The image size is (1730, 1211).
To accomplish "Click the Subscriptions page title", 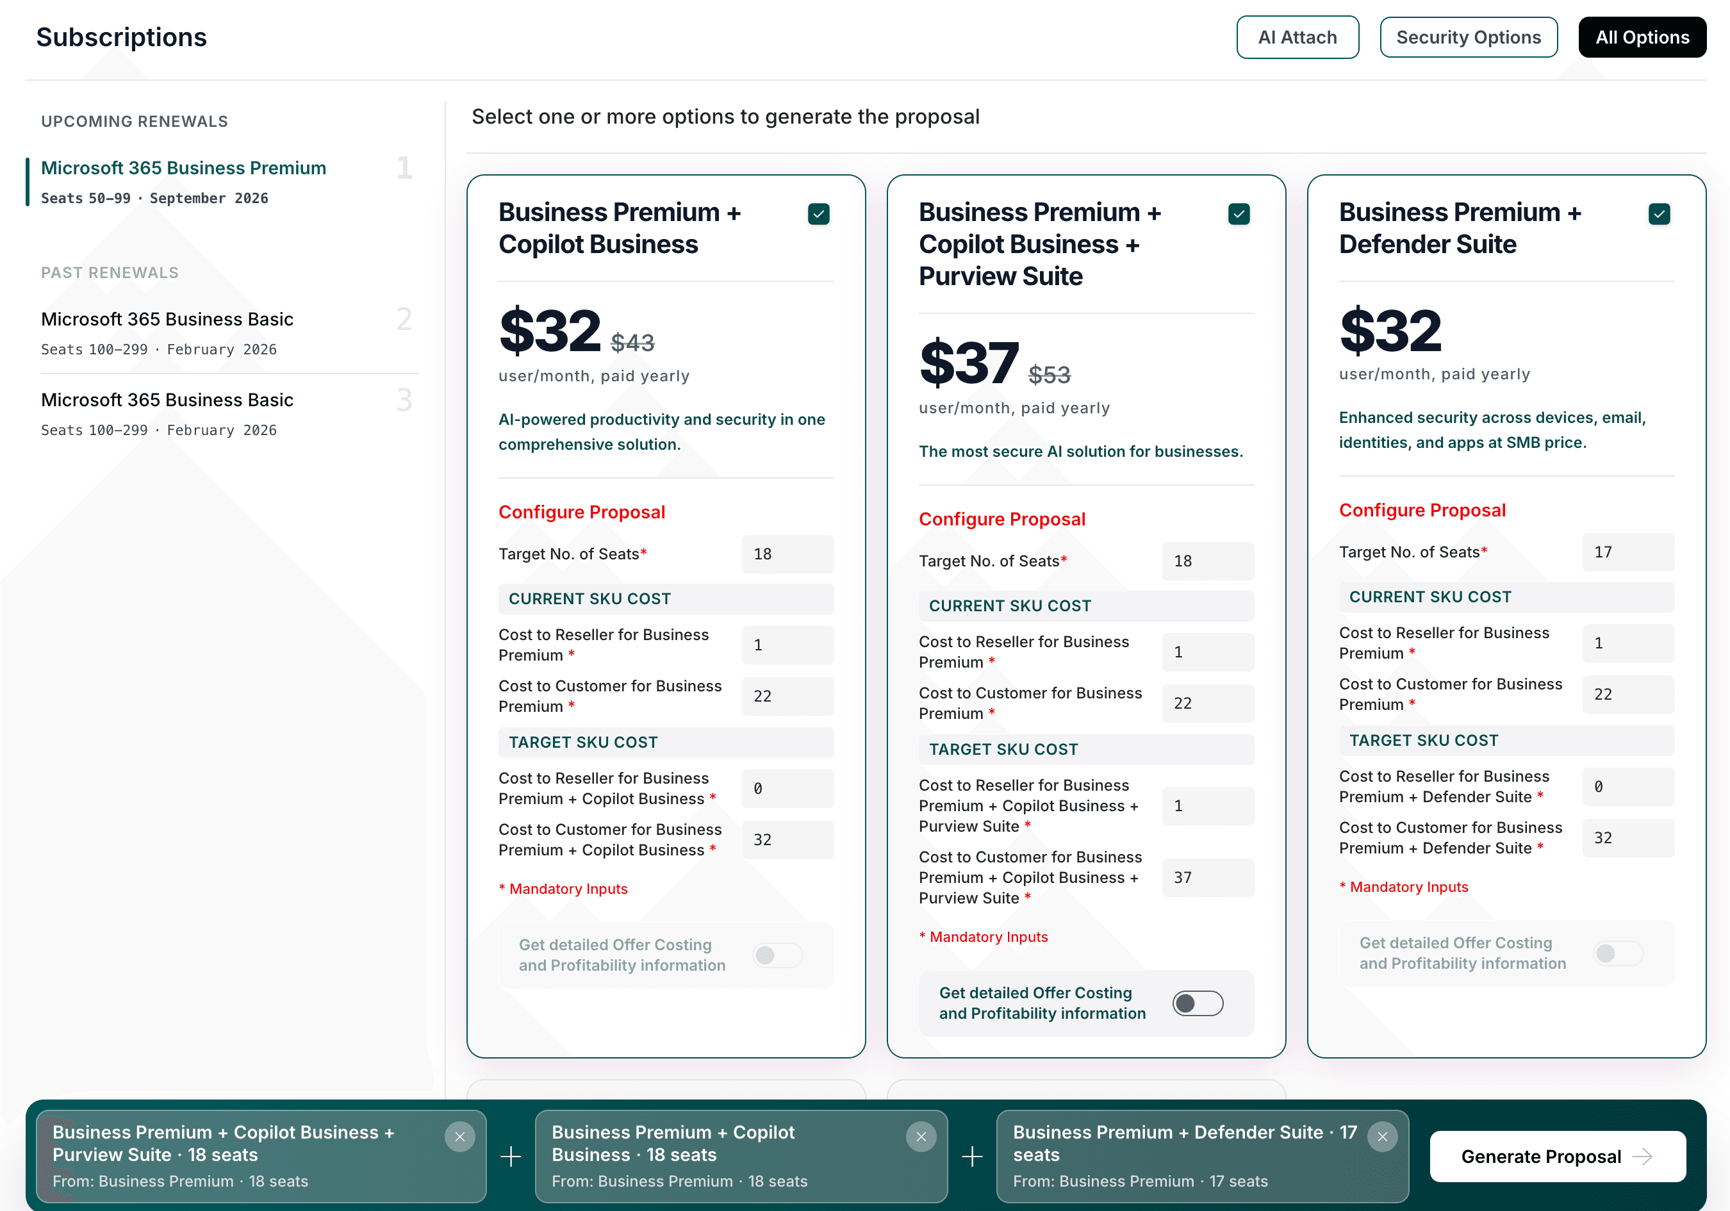I will pos(121,37).
